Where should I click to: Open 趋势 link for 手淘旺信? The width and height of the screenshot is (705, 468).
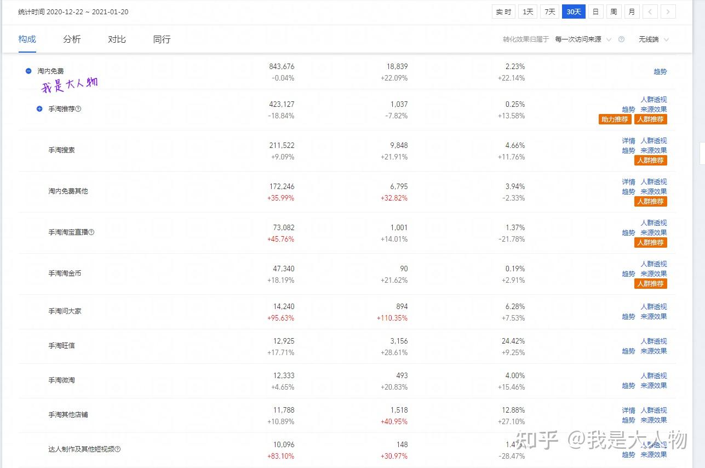(628, 351)
